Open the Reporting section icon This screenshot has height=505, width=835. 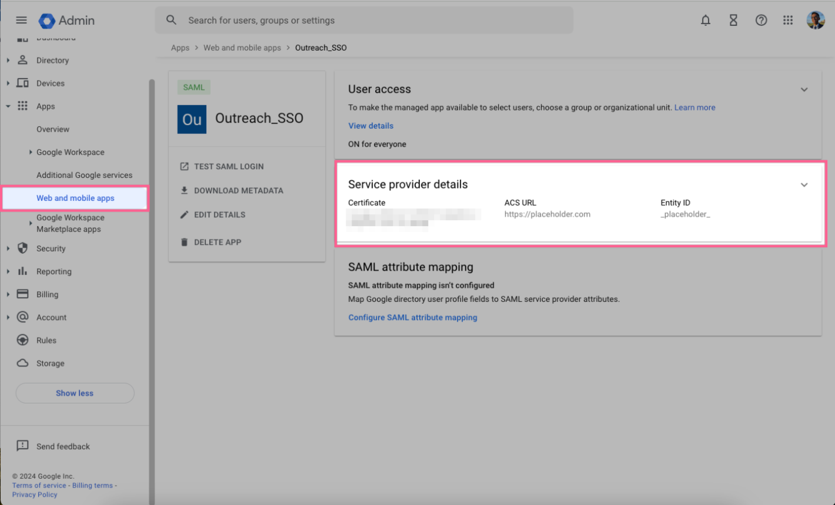[22, 271]
